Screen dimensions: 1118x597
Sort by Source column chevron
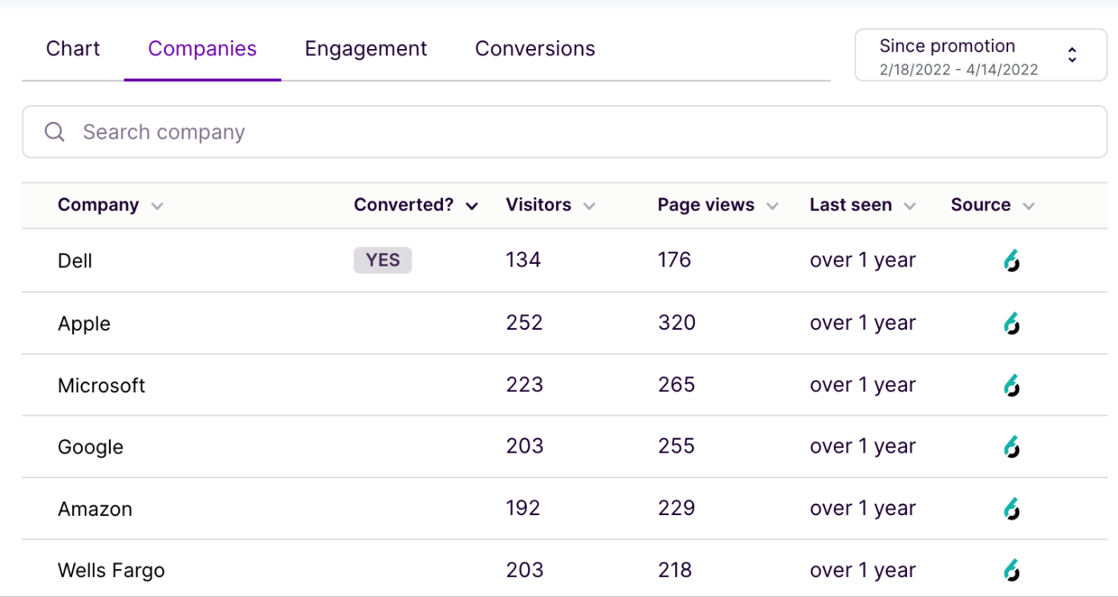coord(1029,206)
